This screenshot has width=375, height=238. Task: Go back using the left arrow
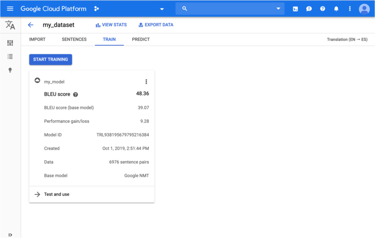pos(31,25)
